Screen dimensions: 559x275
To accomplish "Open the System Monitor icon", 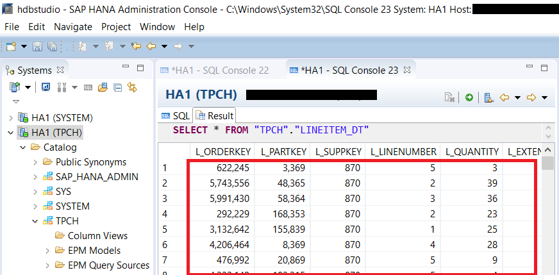I will coord(46,87).
